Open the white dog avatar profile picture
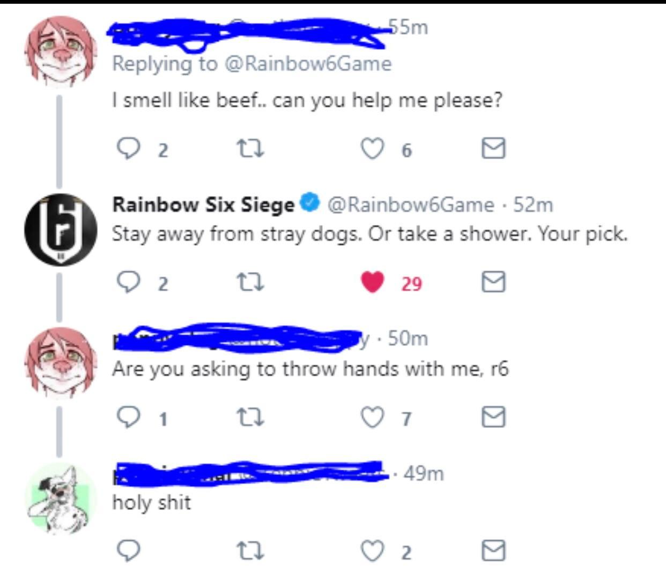The width and height of the screenshot is (666, 573). pos(61,499)
